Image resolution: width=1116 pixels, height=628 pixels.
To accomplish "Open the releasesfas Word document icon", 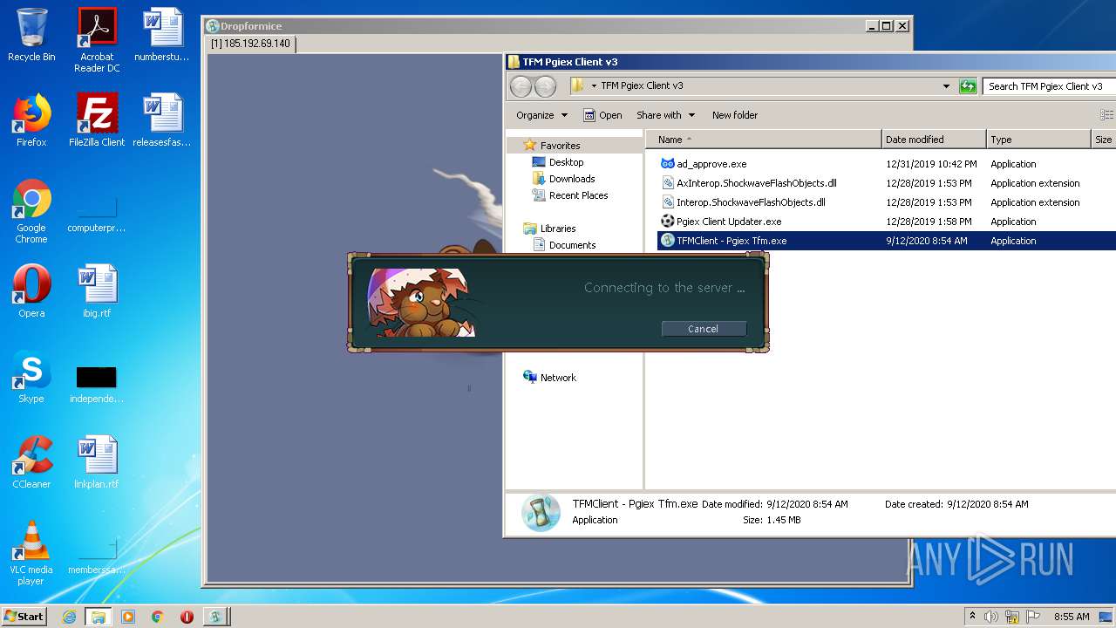I will pyautogui.click(x=162, y=119).
